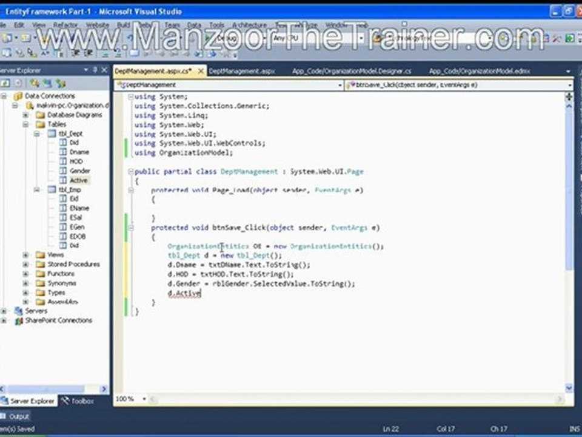Collapse the Tables folder node
The width and height of the screenshot is (582, 437).
point(25,124)
